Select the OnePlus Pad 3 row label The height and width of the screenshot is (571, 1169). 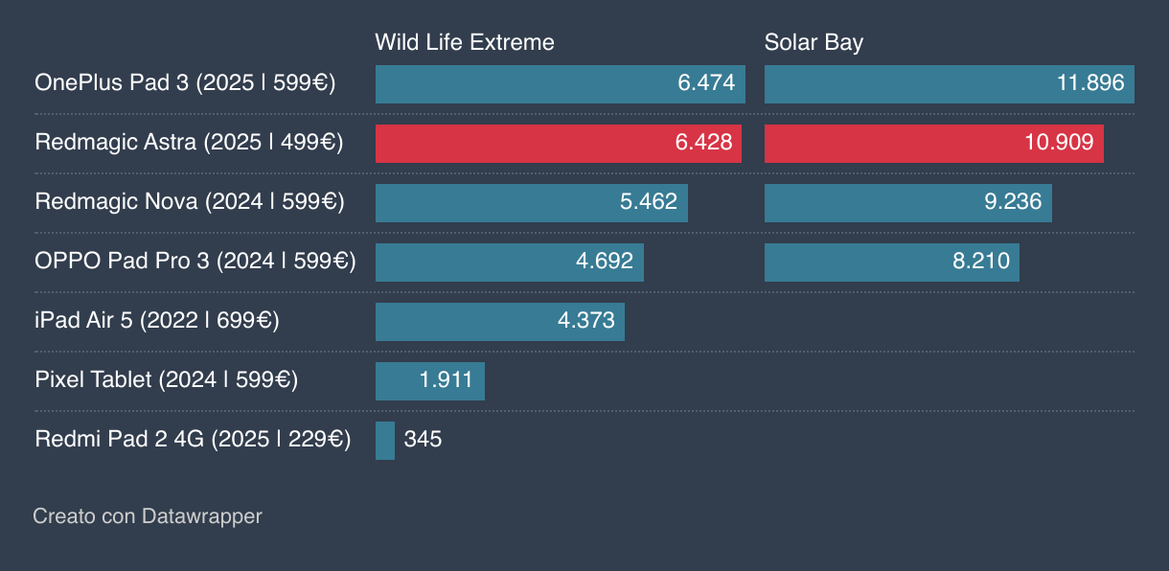pyautogui.click(x=185, y=83)
